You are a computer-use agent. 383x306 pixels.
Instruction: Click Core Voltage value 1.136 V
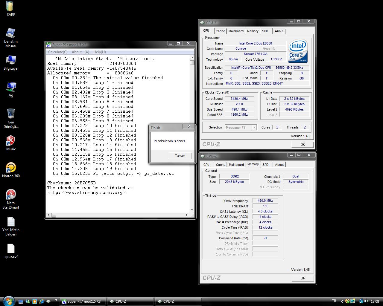pos(276,59)
